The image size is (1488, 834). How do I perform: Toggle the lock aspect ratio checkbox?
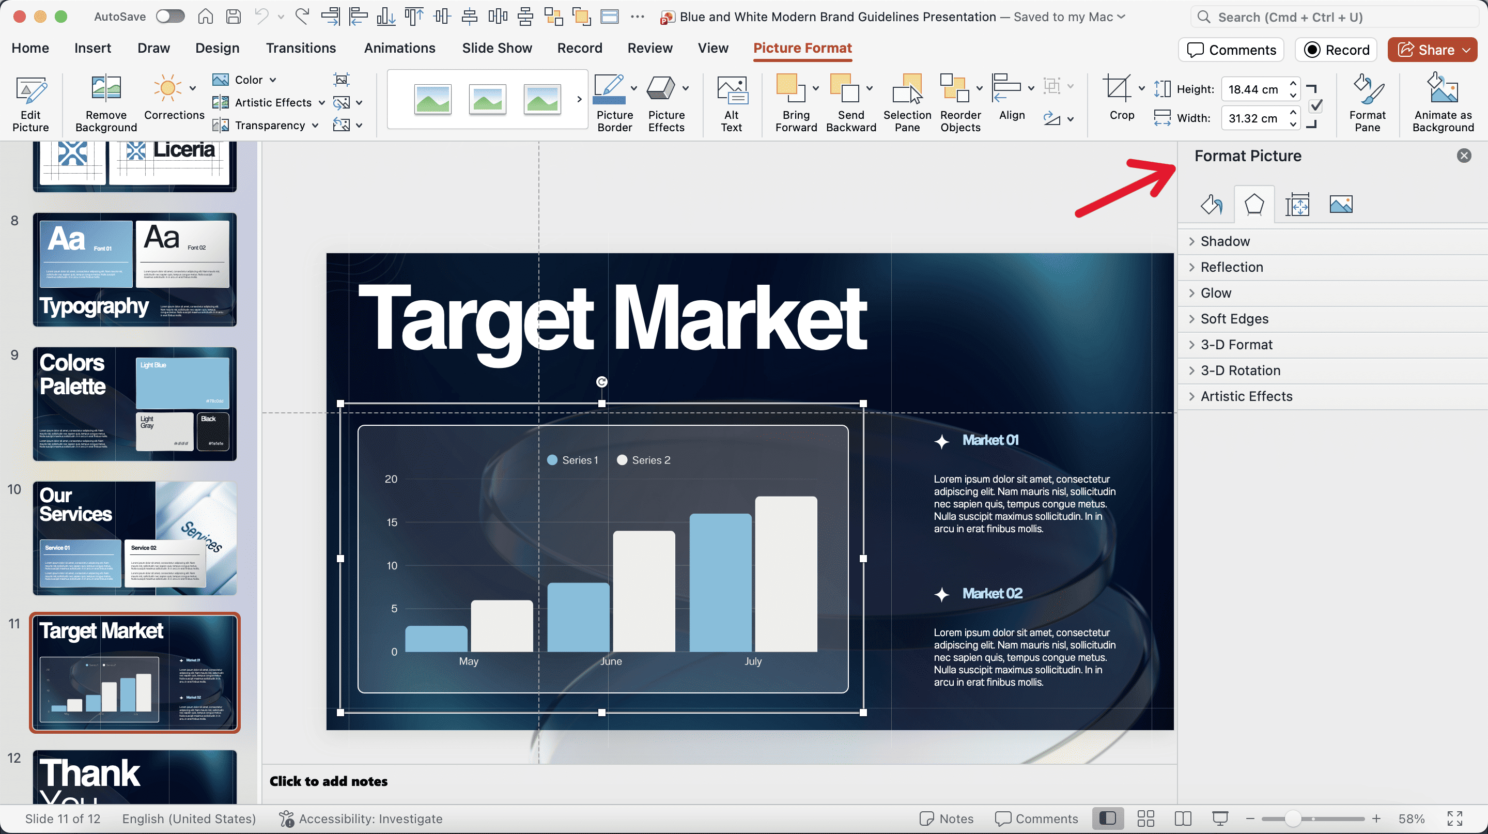point(1315,106)
